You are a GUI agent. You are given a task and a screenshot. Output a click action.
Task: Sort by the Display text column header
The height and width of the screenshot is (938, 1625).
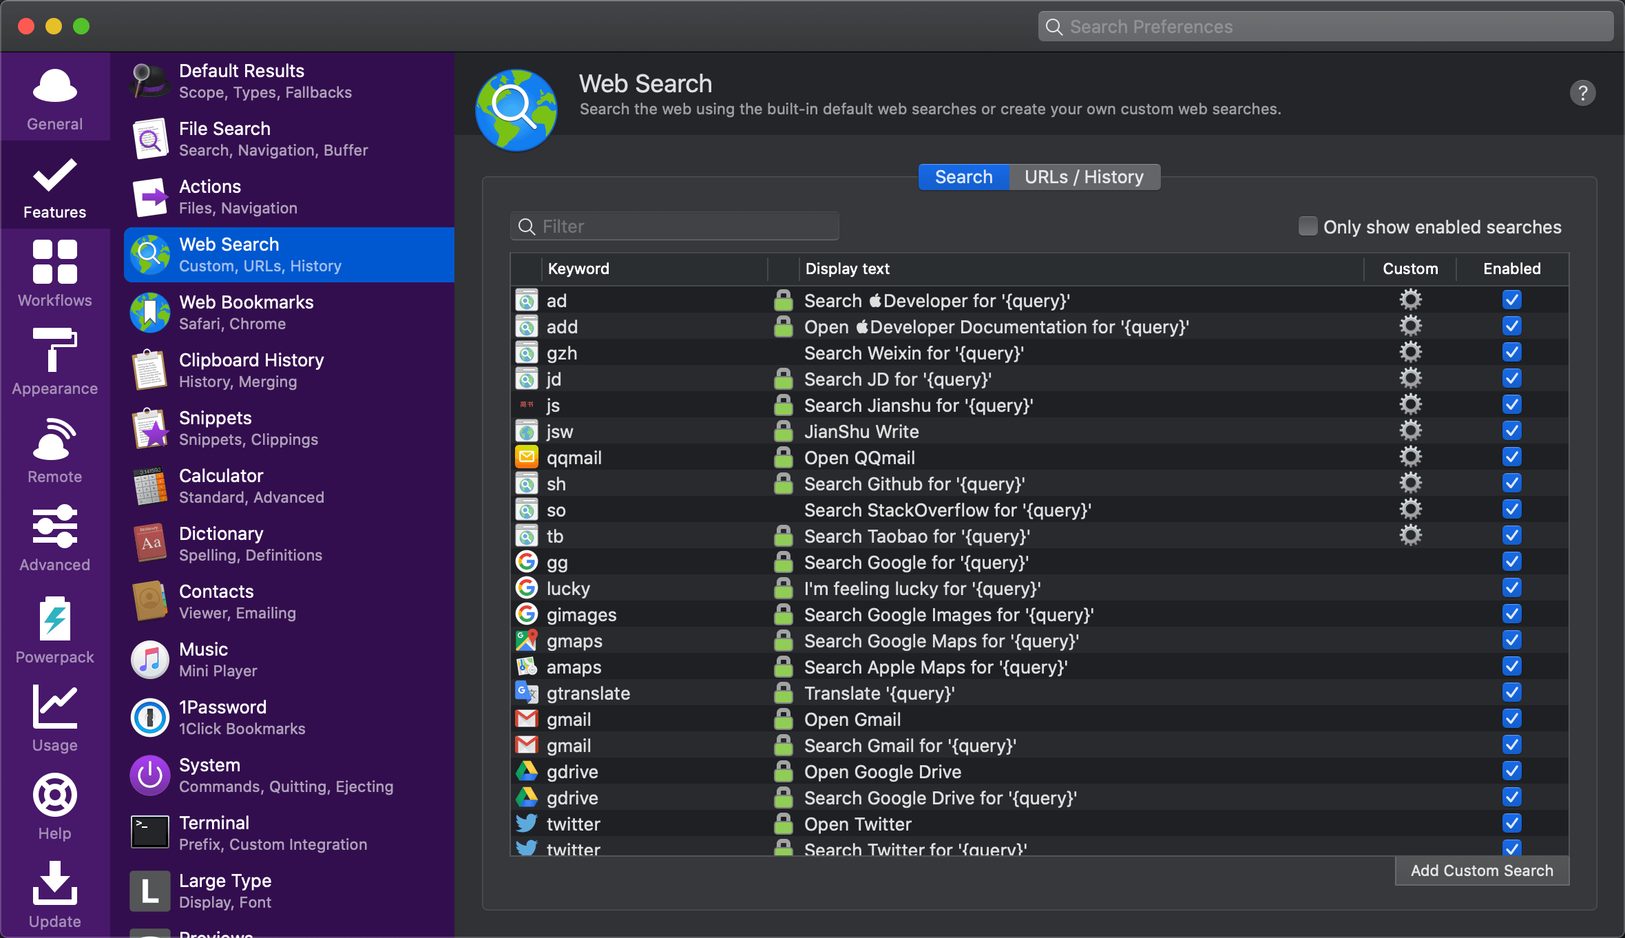coord(1081,269)
